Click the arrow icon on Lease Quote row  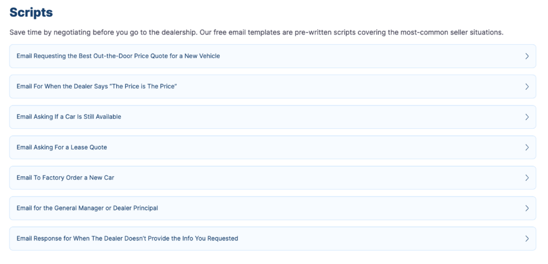coord(527,147)
